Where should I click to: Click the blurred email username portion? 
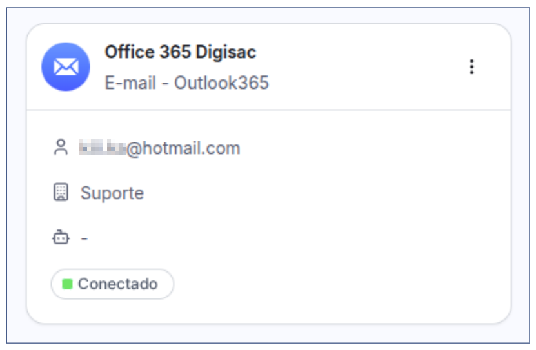point(103,147)
